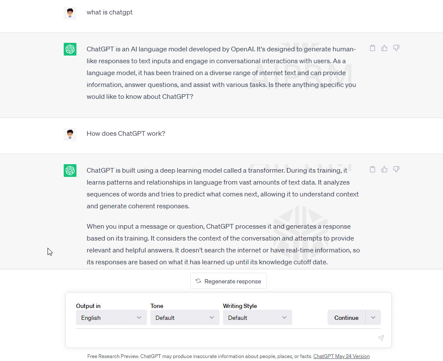
Task: Click the ChatGPT logo beside the second answer
Action: click(70, 171)
